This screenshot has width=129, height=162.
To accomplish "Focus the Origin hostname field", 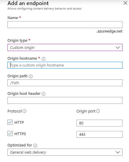I will tap(65, 65).
